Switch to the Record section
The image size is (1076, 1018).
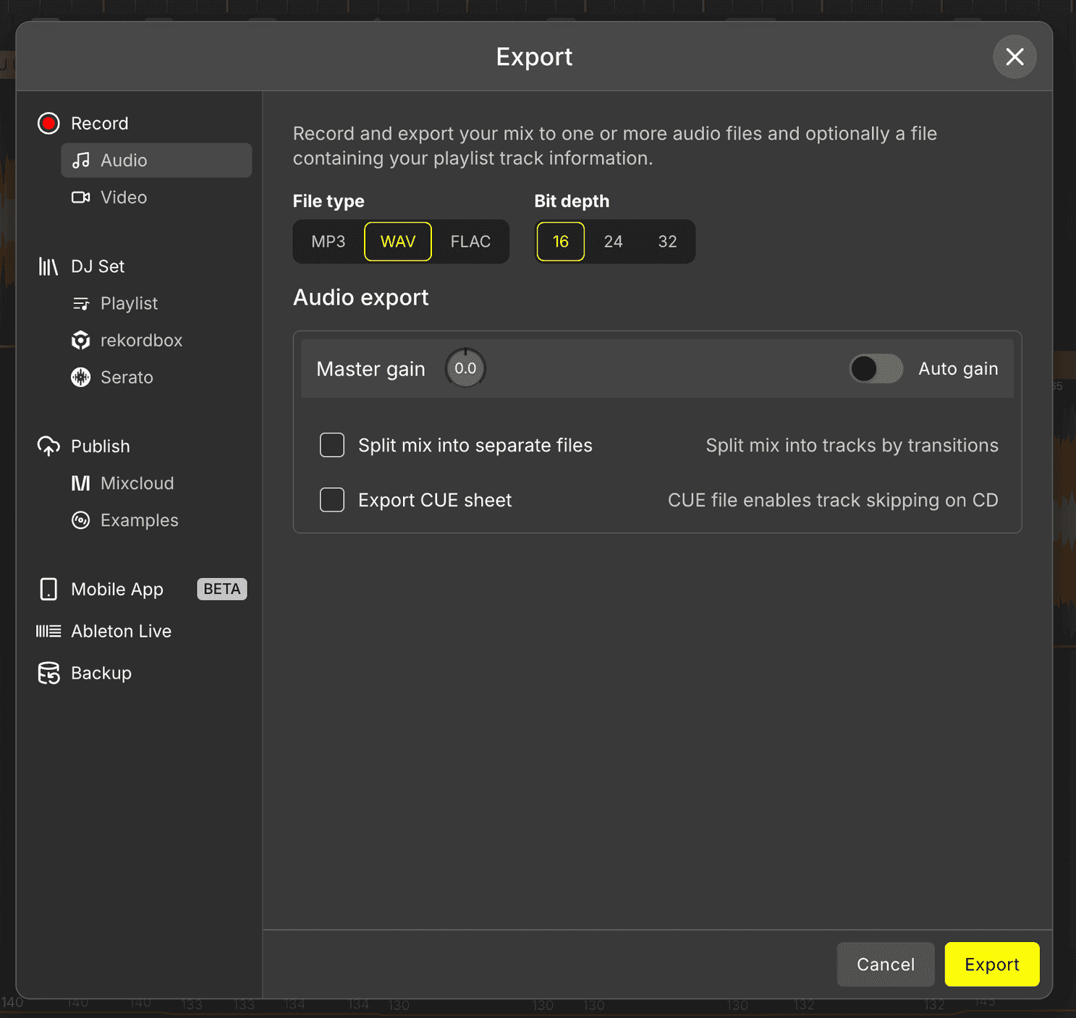click(x=99, y=123)
